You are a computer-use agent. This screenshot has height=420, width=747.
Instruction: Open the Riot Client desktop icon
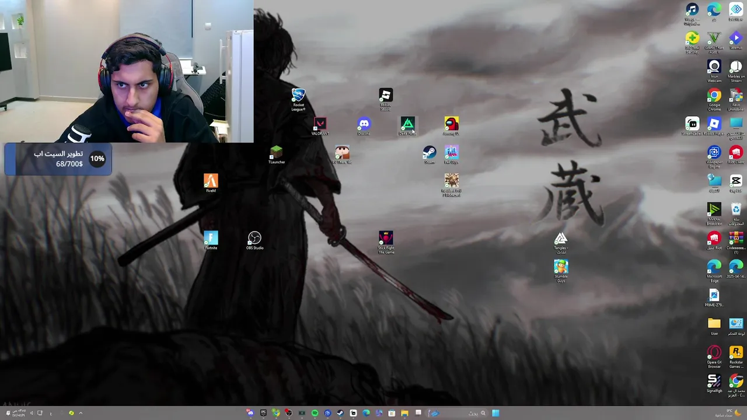click(x=736, y=155)
